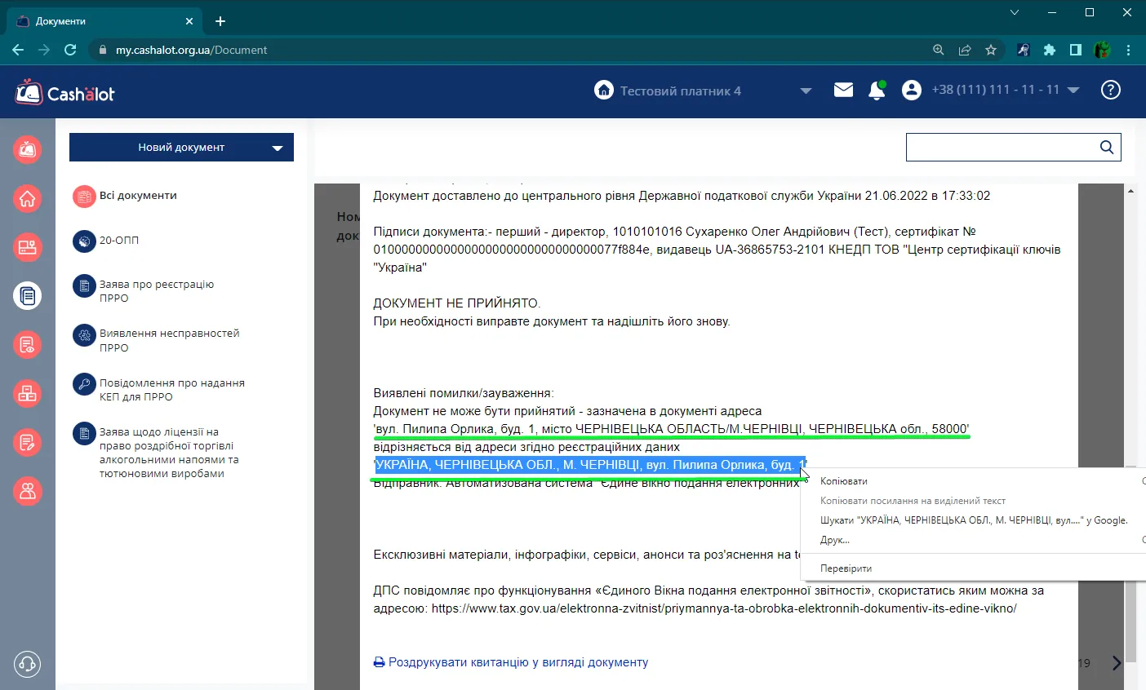Expand the Новий документ dropdown
The height and width of the screenshot is (690, 1146).
(x=278, y=148)
